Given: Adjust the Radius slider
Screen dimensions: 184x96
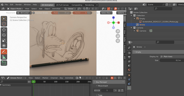Looking at the screenshot, I should tap(61, 13).
